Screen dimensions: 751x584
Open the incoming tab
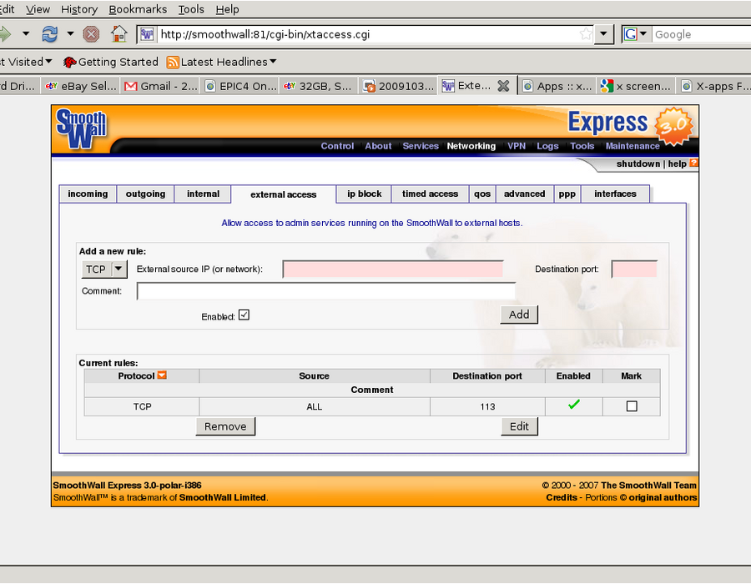(x=88, y=194)
